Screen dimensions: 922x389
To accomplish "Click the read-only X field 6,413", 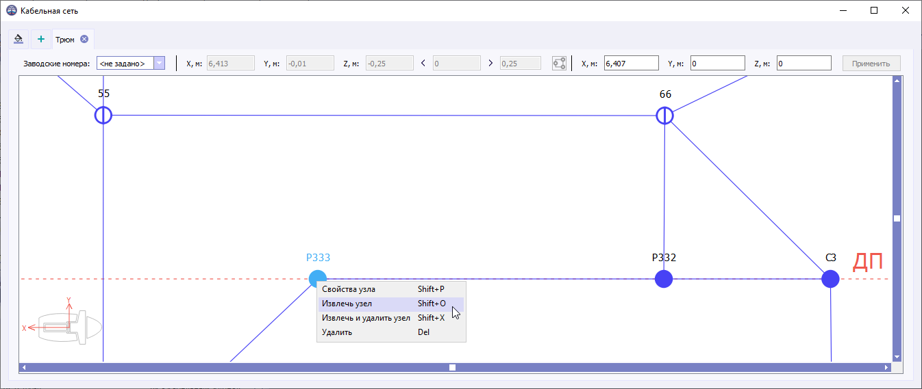I will click(x=229, y=64).
